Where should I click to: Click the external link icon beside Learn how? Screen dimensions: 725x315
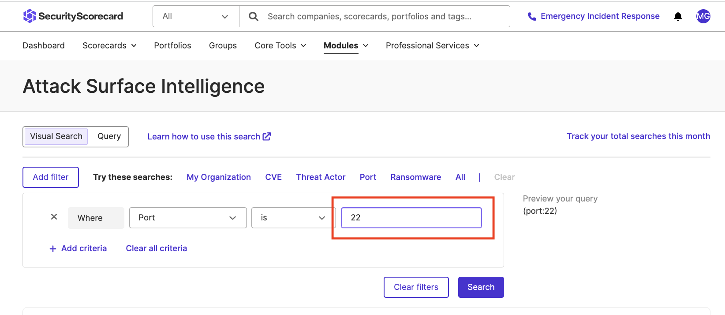tap(266, 136)
